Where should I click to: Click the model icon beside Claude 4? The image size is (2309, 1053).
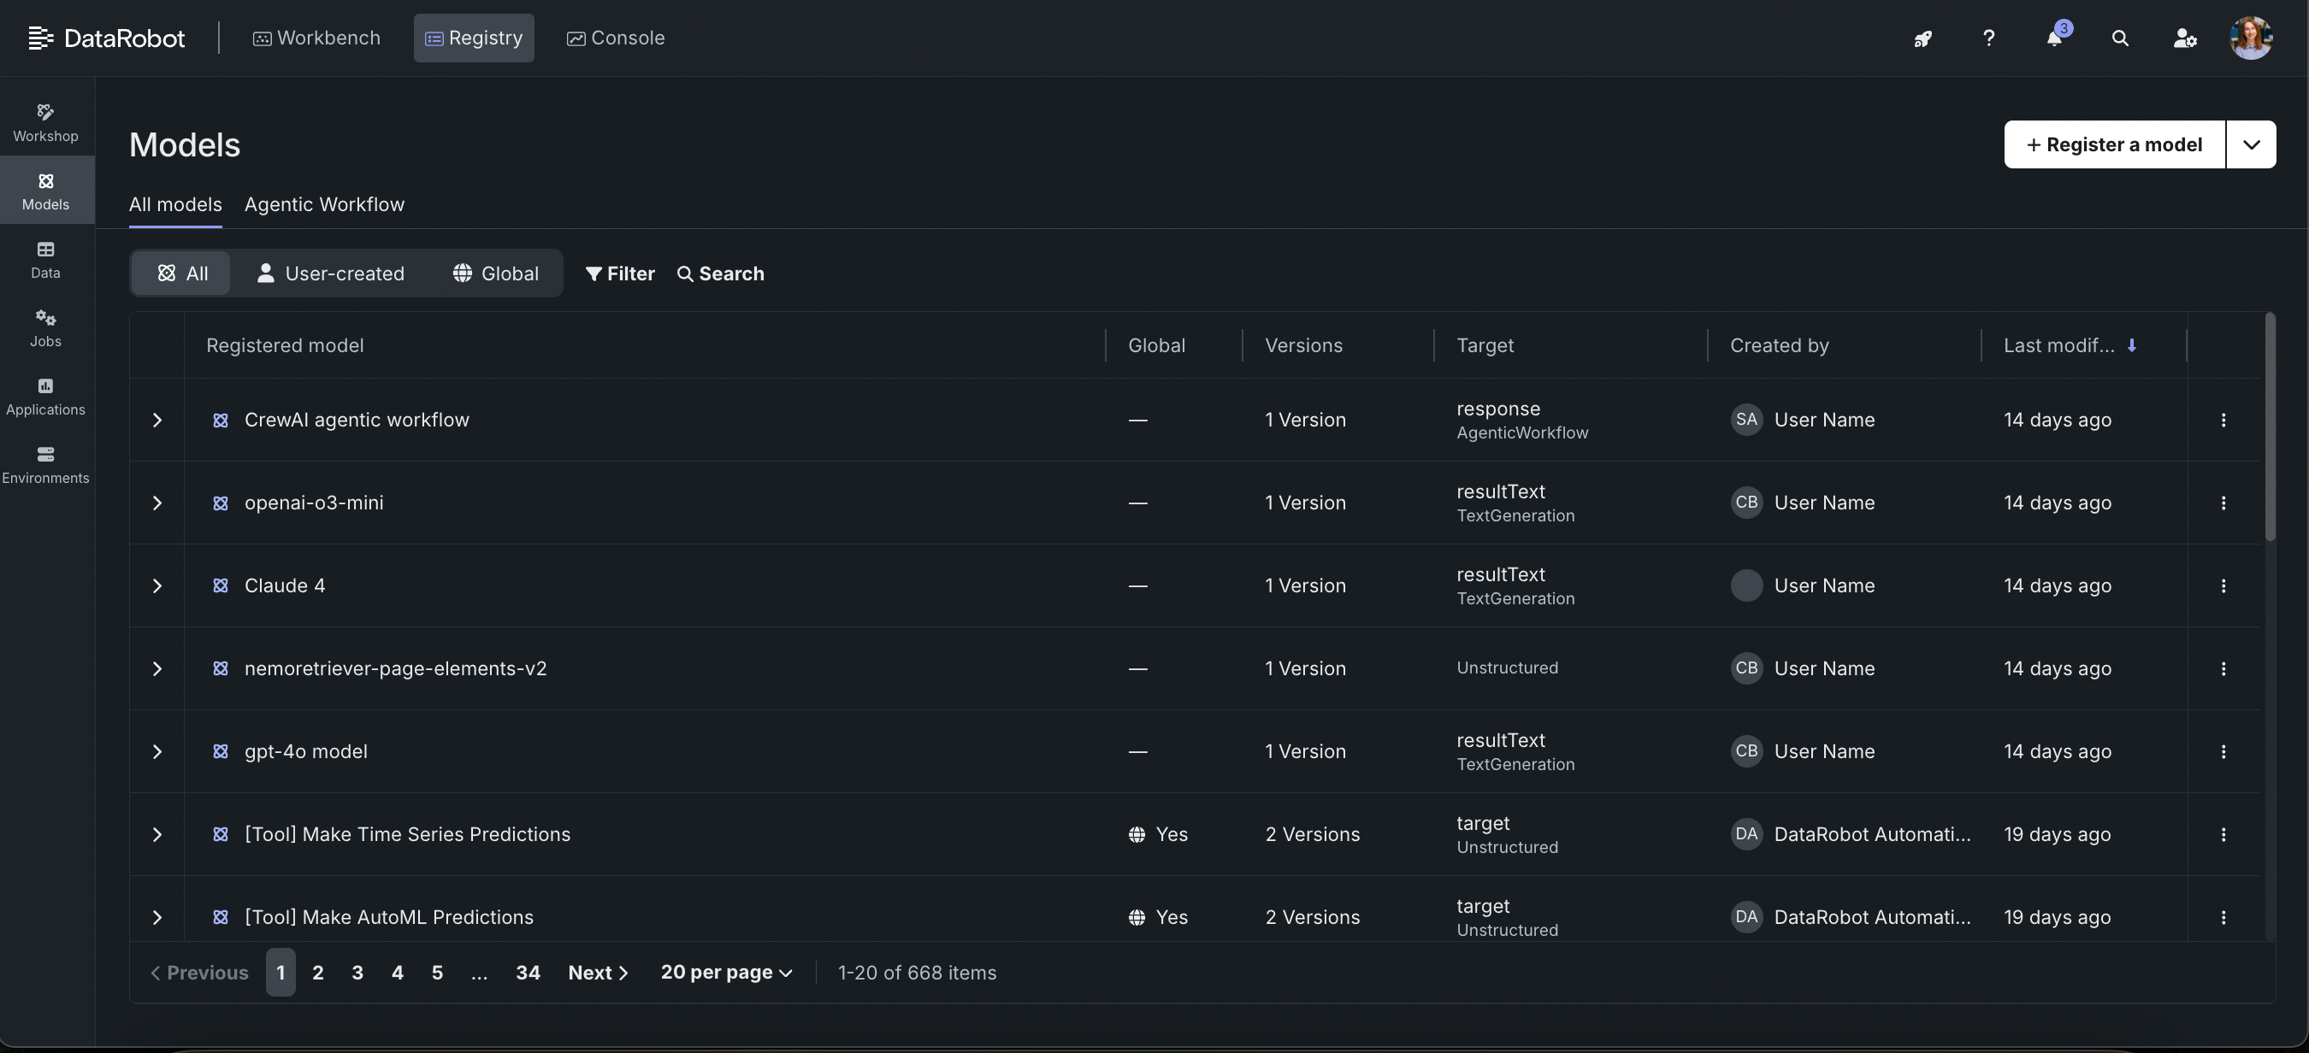(221, 586)
